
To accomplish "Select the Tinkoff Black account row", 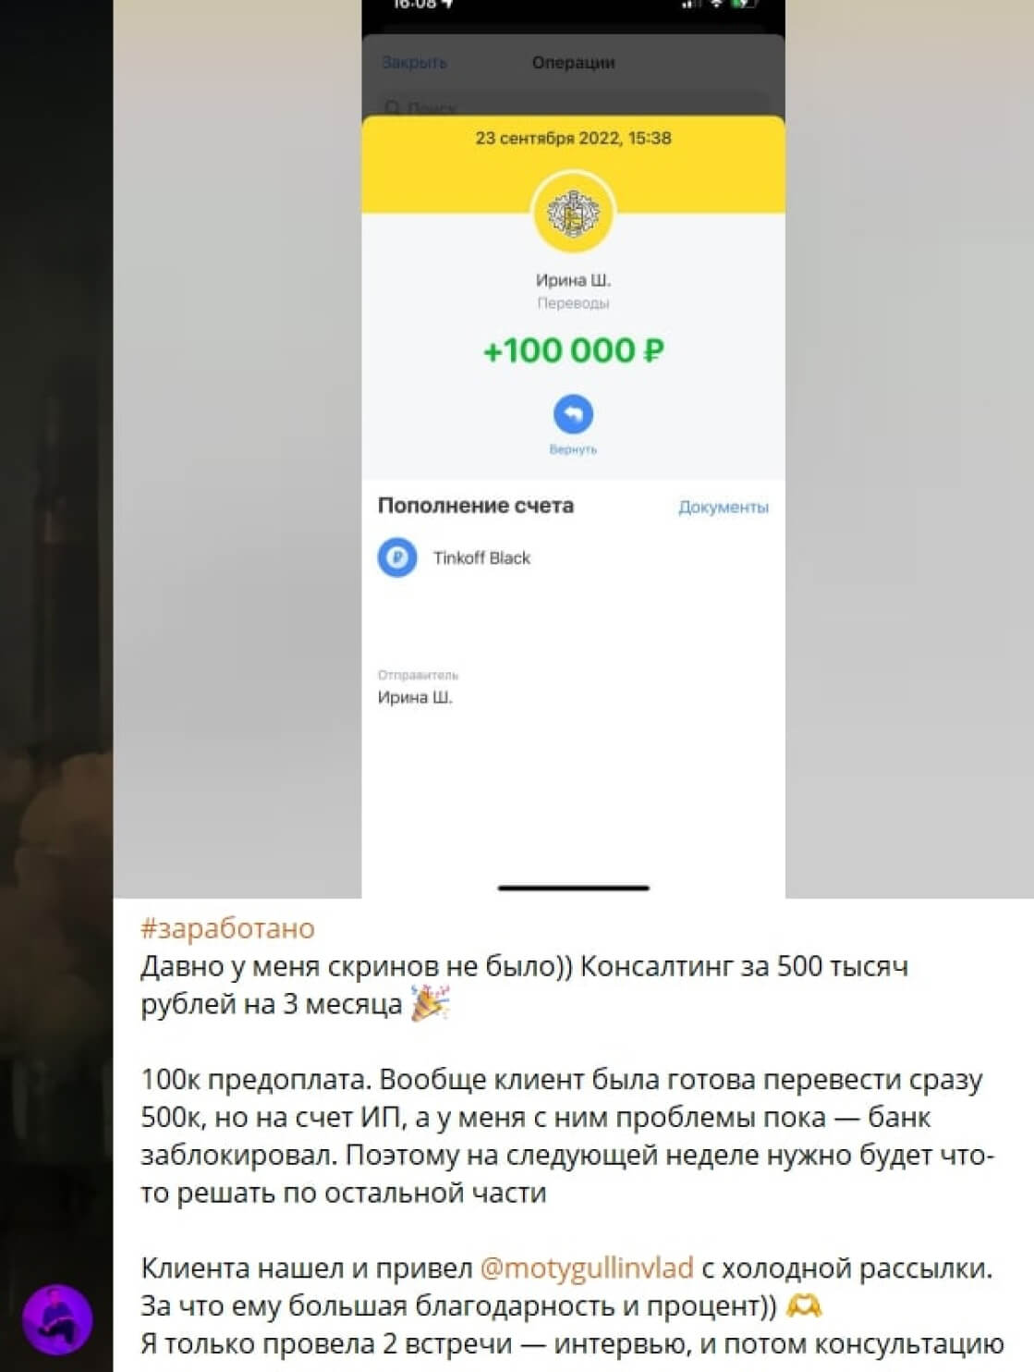I will pyautogui.click(x=573, y=557).
